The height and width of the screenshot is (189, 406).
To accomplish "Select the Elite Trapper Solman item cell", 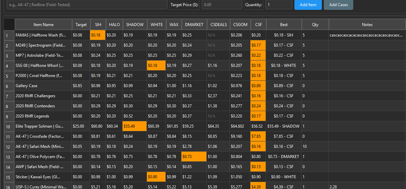I will (43, 126).
